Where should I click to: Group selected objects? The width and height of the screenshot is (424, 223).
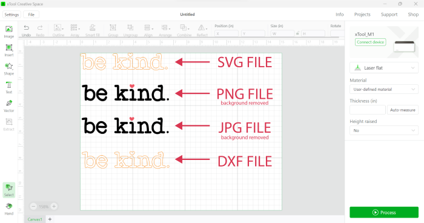113,30
